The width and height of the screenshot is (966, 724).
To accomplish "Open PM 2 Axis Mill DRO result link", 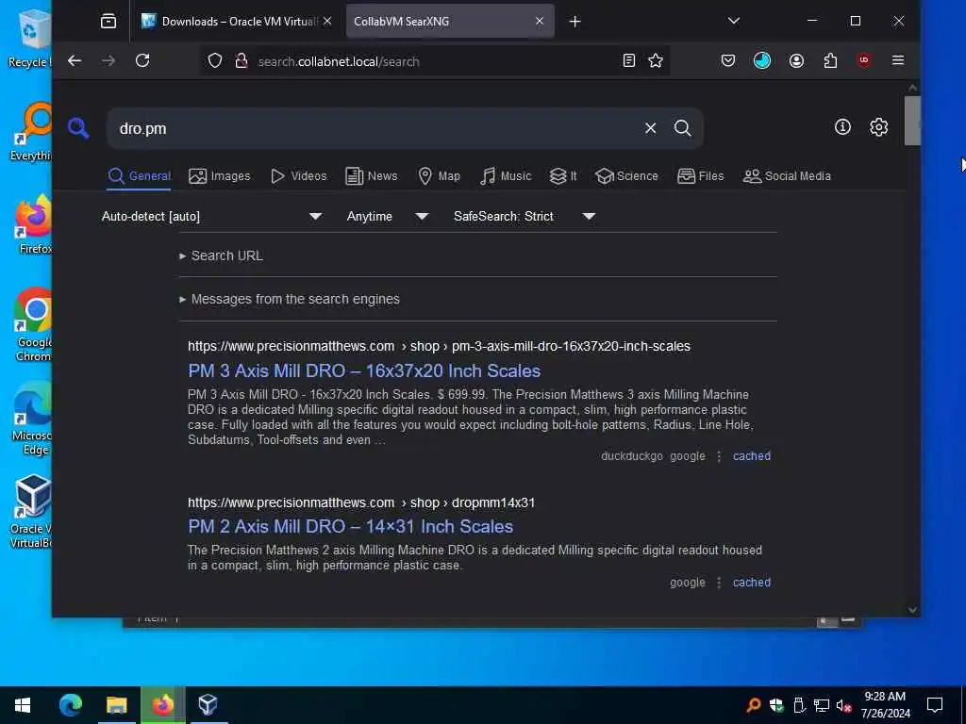I will (351, 526).
